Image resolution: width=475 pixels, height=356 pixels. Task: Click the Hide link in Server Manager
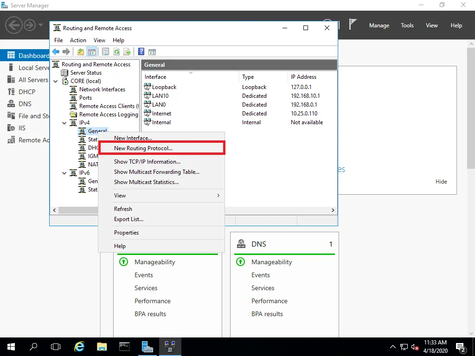441,182
